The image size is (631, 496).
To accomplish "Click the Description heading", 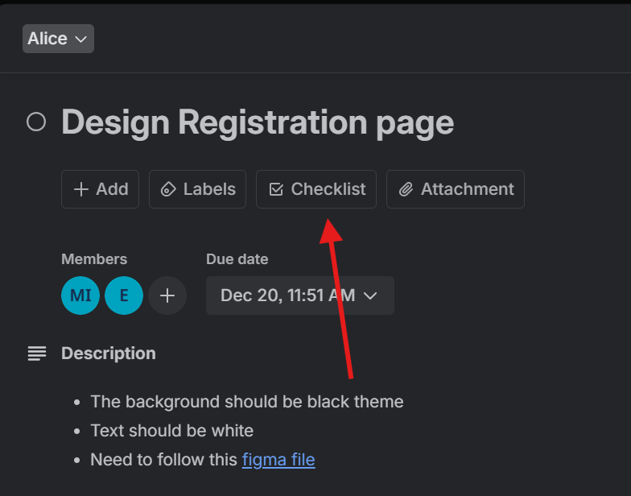I will 109,353.
